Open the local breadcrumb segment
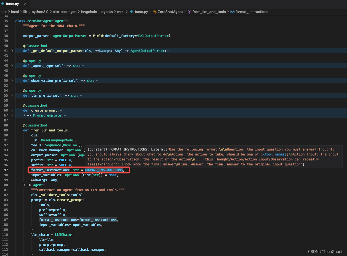Viewport: 347px width, 256px height. [x=15, y=12]
